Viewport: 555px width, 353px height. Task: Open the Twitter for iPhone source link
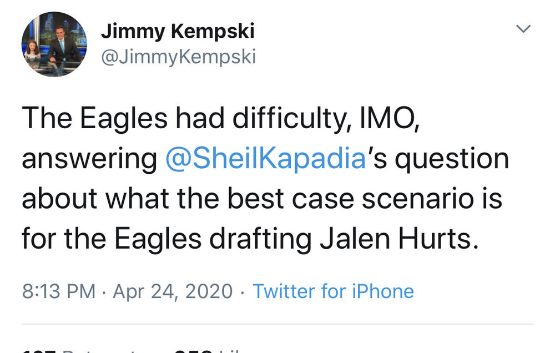click(333, 291)
